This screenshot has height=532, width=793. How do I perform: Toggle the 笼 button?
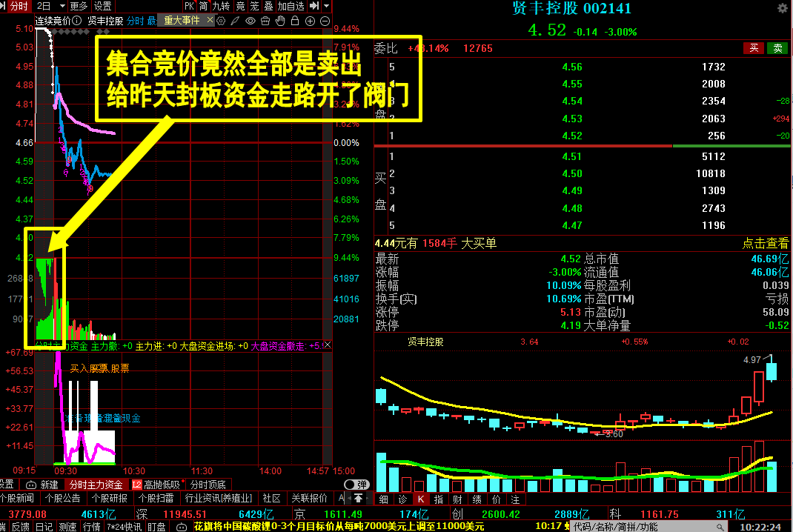pyautogui.click(x=255, y=6)
